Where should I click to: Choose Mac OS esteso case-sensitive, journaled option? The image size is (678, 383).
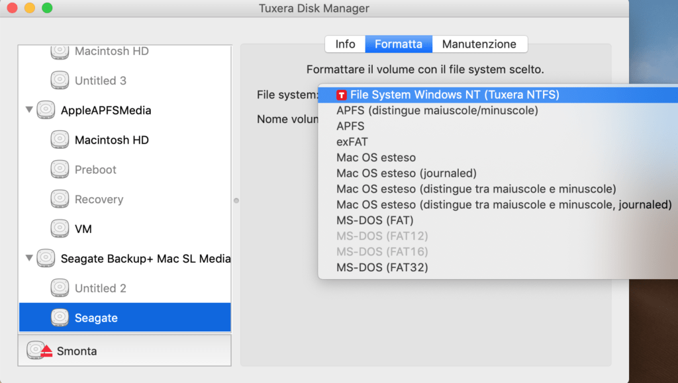(x=498, y=204)
